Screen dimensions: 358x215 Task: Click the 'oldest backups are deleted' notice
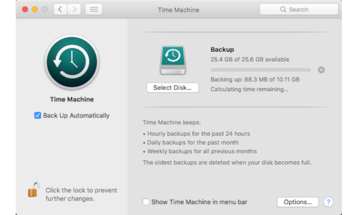pyautogui.click(x=227, y=162)
